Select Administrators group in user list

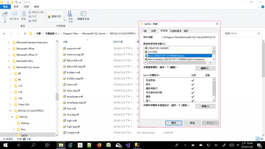178,59
